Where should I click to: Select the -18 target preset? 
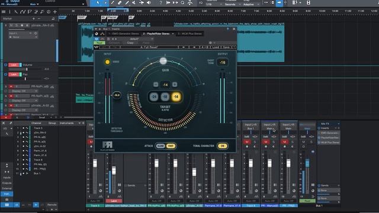click(165, 97)
